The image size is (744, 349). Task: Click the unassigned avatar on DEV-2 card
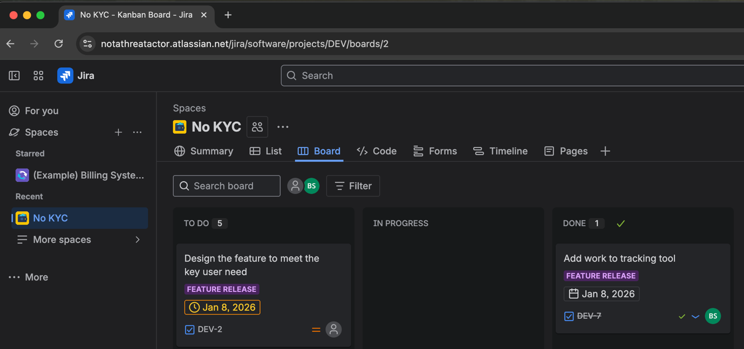(333, 329)
